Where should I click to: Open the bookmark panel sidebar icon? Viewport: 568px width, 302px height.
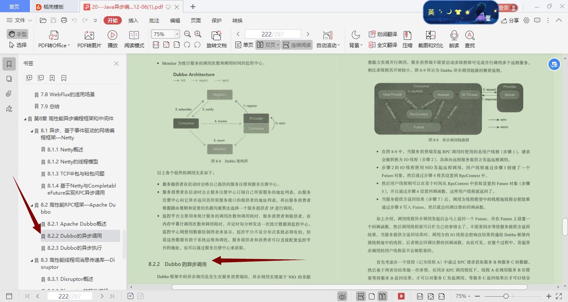[x=9, y=64]
